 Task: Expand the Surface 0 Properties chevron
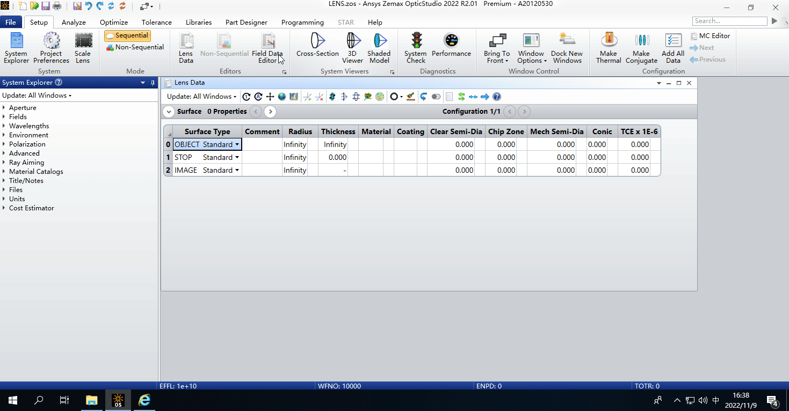coord(169,112)
